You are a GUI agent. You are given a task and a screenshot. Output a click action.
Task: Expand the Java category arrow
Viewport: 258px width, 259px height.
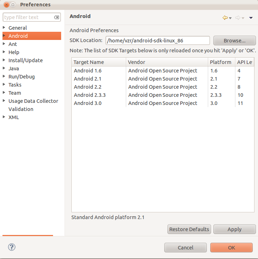coord(4,68)
